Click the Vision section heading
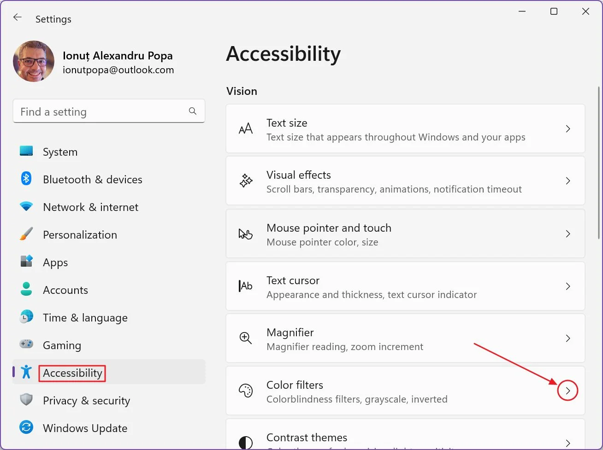 click(x=242, y=91)
